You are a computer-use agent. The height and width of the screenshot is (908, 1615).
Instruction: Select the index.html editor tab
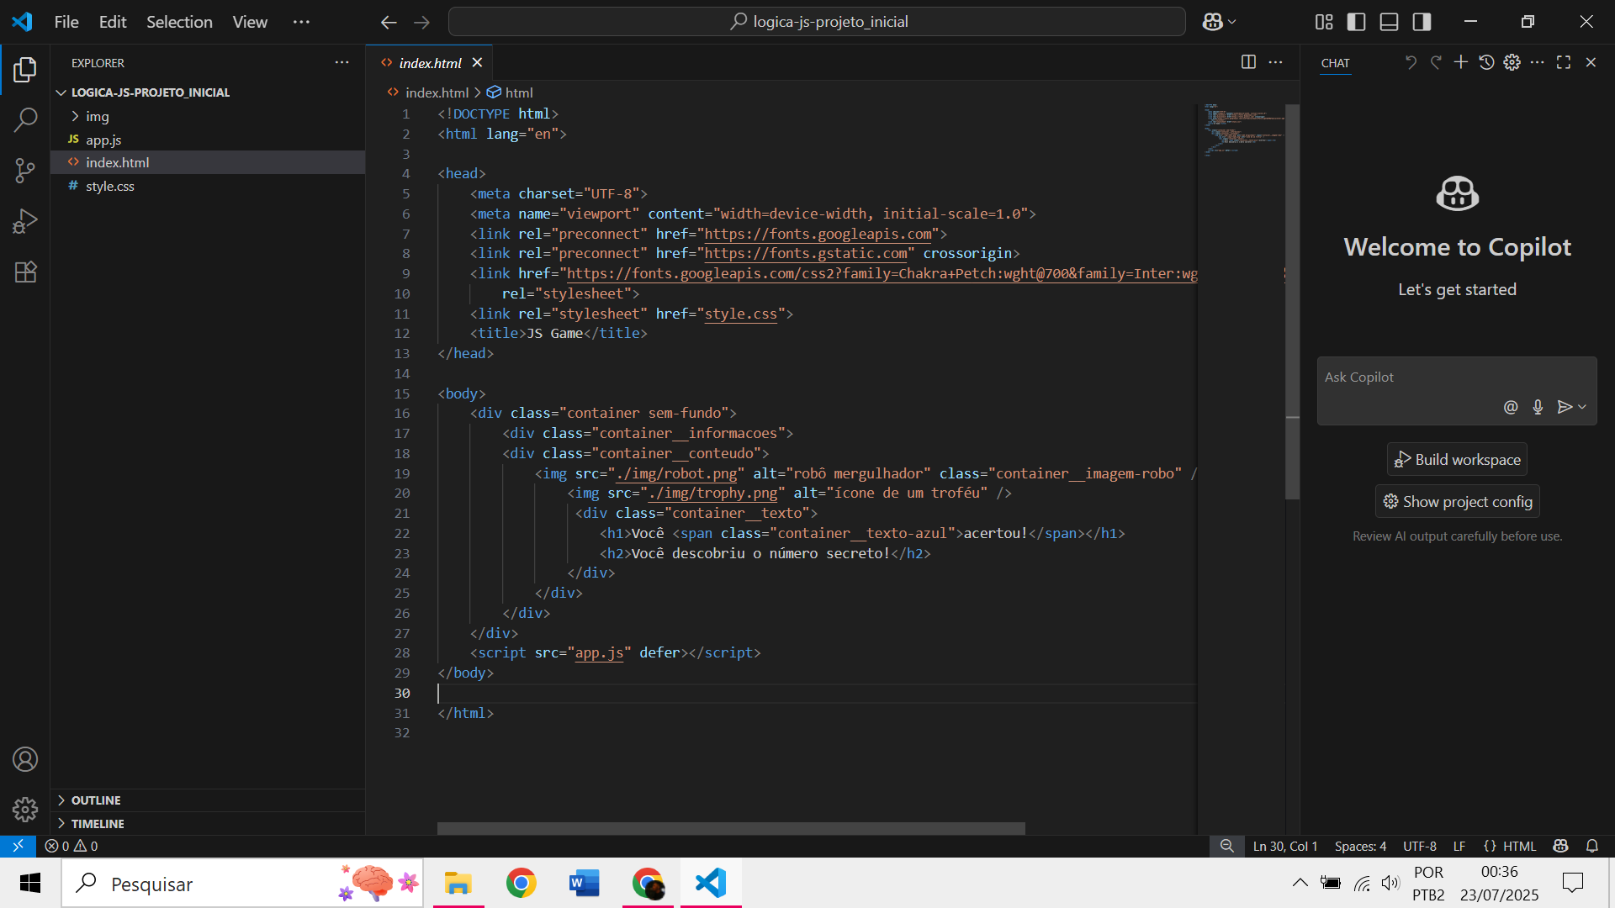click(x=429, y=63)
